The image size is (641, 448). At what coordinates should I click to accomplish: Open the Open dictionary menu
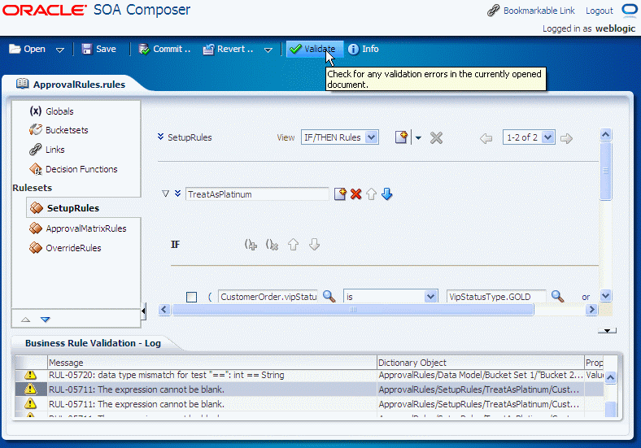coord(27,49)
